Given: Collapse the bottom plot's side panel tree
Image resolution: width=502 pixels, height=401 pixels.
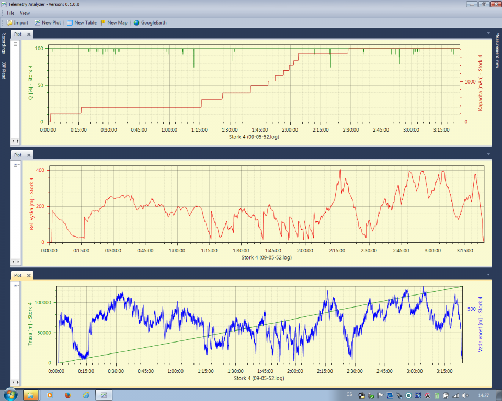Looking at the screenshot, I should 16,285.
